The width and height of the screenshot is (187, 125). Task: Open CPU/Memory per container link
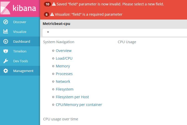tap(79, 105)
